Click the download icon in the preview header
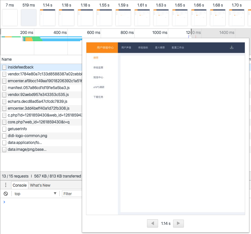Screen dimensions: 251x234 click(x=232, y=47)
